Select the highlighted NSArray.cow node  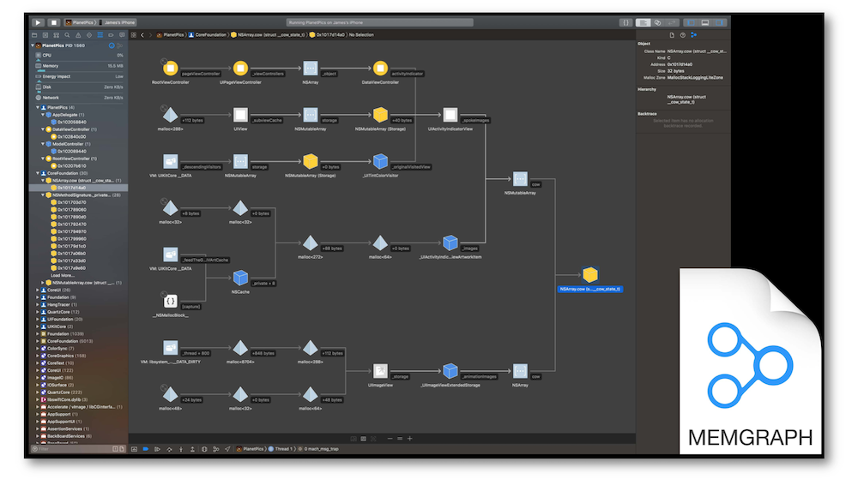pyautogui.click(x=590, y=275)
